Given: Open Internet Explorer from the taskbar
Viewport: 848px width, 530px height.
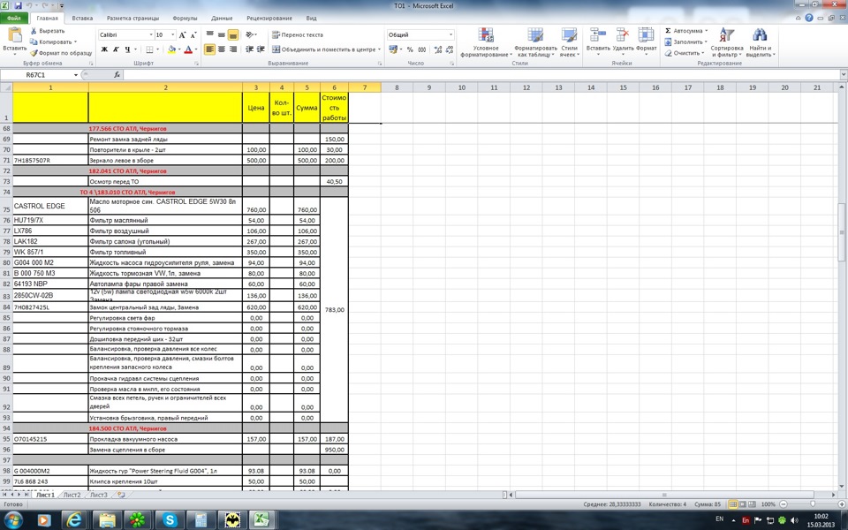Looking at the screenshot, I should click(x=74, y=520).
